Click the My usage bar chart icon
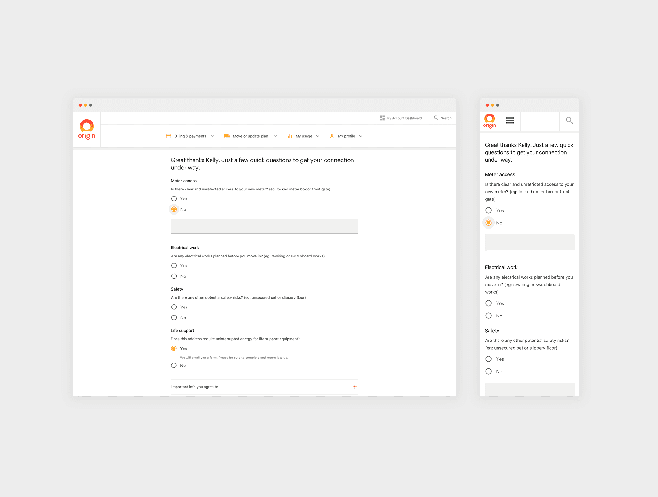658x497 pixels. click(290, 136)
